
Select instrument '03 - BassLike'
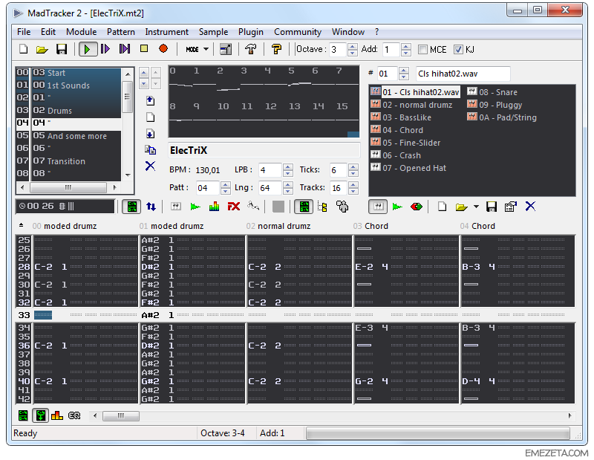coord(402,117)
